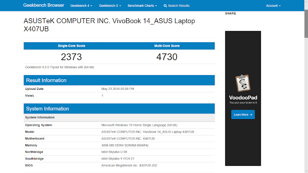Click the Learn More button
The height and width of the screenshot is (173, 308).
(243, 114)
